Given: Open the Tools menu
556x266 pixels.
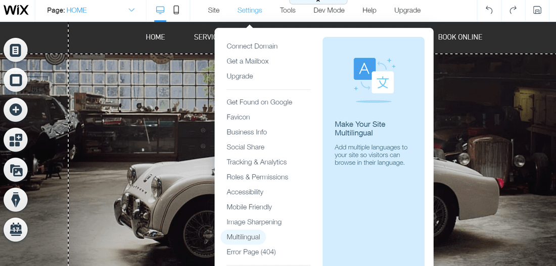Looking at the screenshot, I should tap(288, 10).
